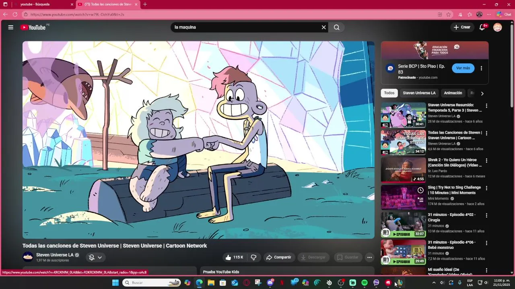Click the Crear button
Image resolution: width=515 pixels, height=289 pixels.
click(x=462, y=27)
